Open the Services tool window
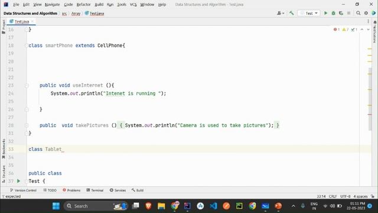Viewport: 378px width, 213px height. point(118,191)
